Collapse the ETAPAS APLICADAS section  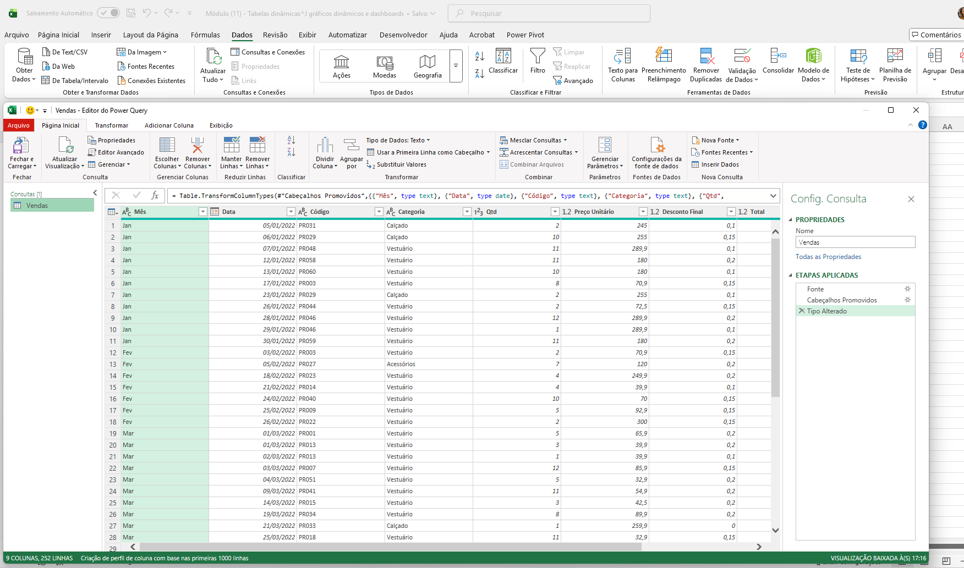point(791,275)
